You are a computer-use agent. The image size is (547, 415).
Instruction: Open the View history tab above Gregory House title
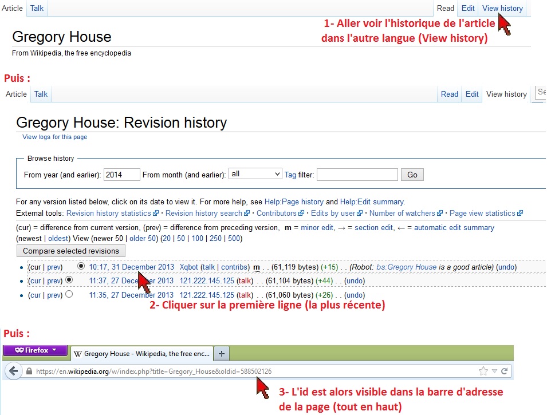click(502, 8)
